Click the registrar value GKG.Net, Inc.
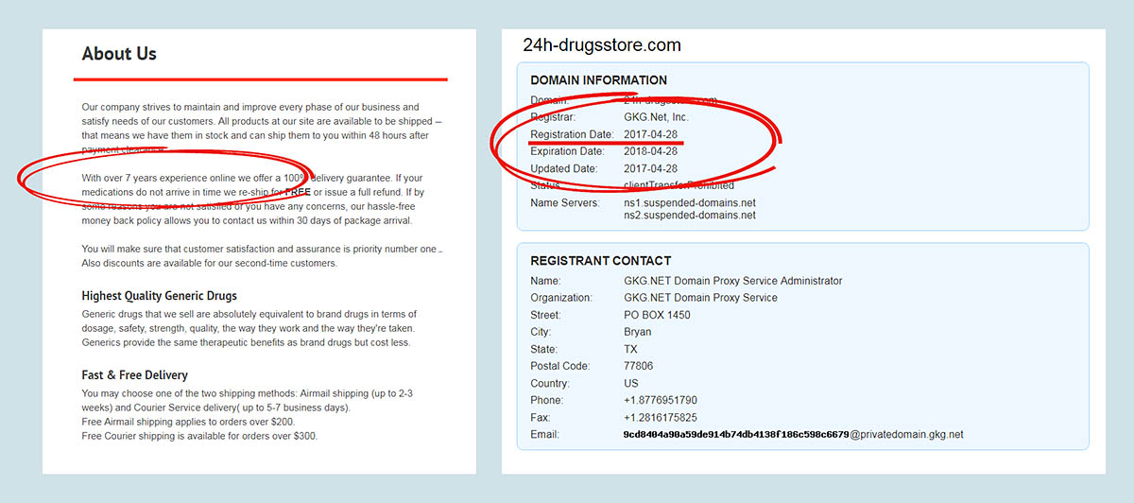 click(x=656, y=117)
